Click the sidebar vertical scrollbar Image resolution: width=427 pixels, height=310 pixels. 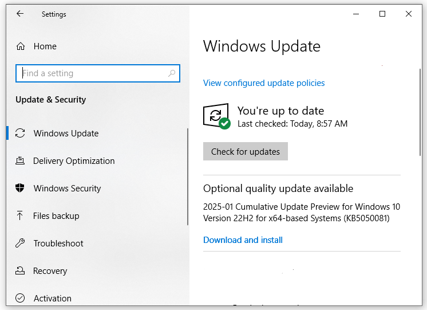[188, 176]
